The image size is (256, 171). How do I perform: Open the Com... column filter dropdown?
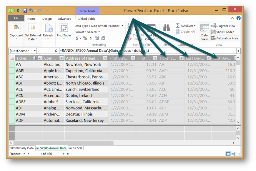(x=61, y=58)
